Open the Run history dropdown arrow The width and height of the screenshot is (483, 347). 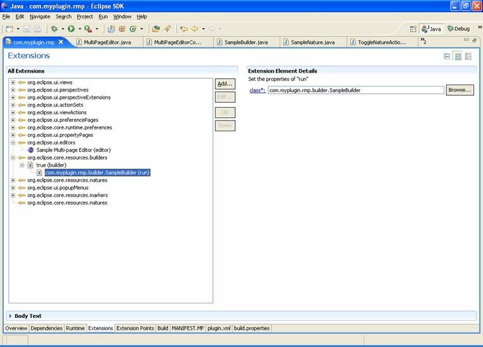pyautogui.click(x=80, y=29)
